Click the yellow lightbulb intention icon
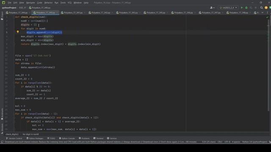Screen dimensions: 271x152 pos(18,32)
